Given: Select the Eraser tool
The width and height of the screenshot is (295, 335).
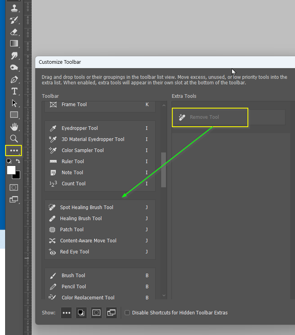Looking at the screenshot, I should [14, 32].
